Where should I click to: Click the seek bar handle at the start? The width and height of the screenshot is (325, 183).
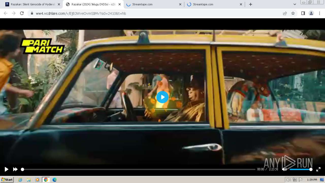click(22, 169)
